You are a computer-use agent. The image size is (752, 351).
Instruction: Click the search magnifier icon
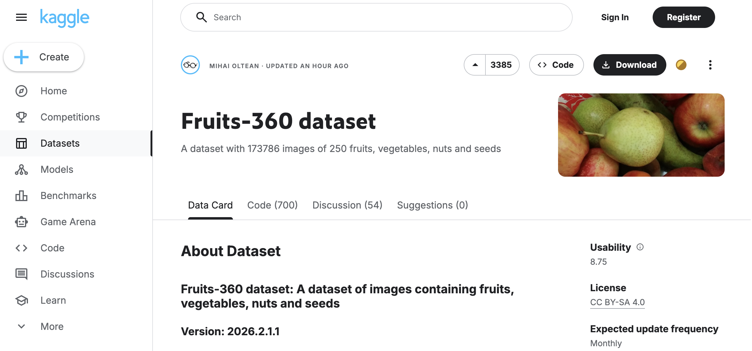[x=202, y=17]
